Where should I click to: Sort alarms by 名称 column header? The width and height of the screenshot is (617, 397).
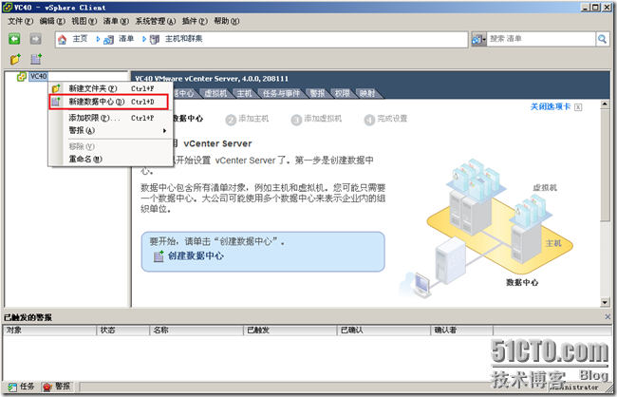click(196, 331)
